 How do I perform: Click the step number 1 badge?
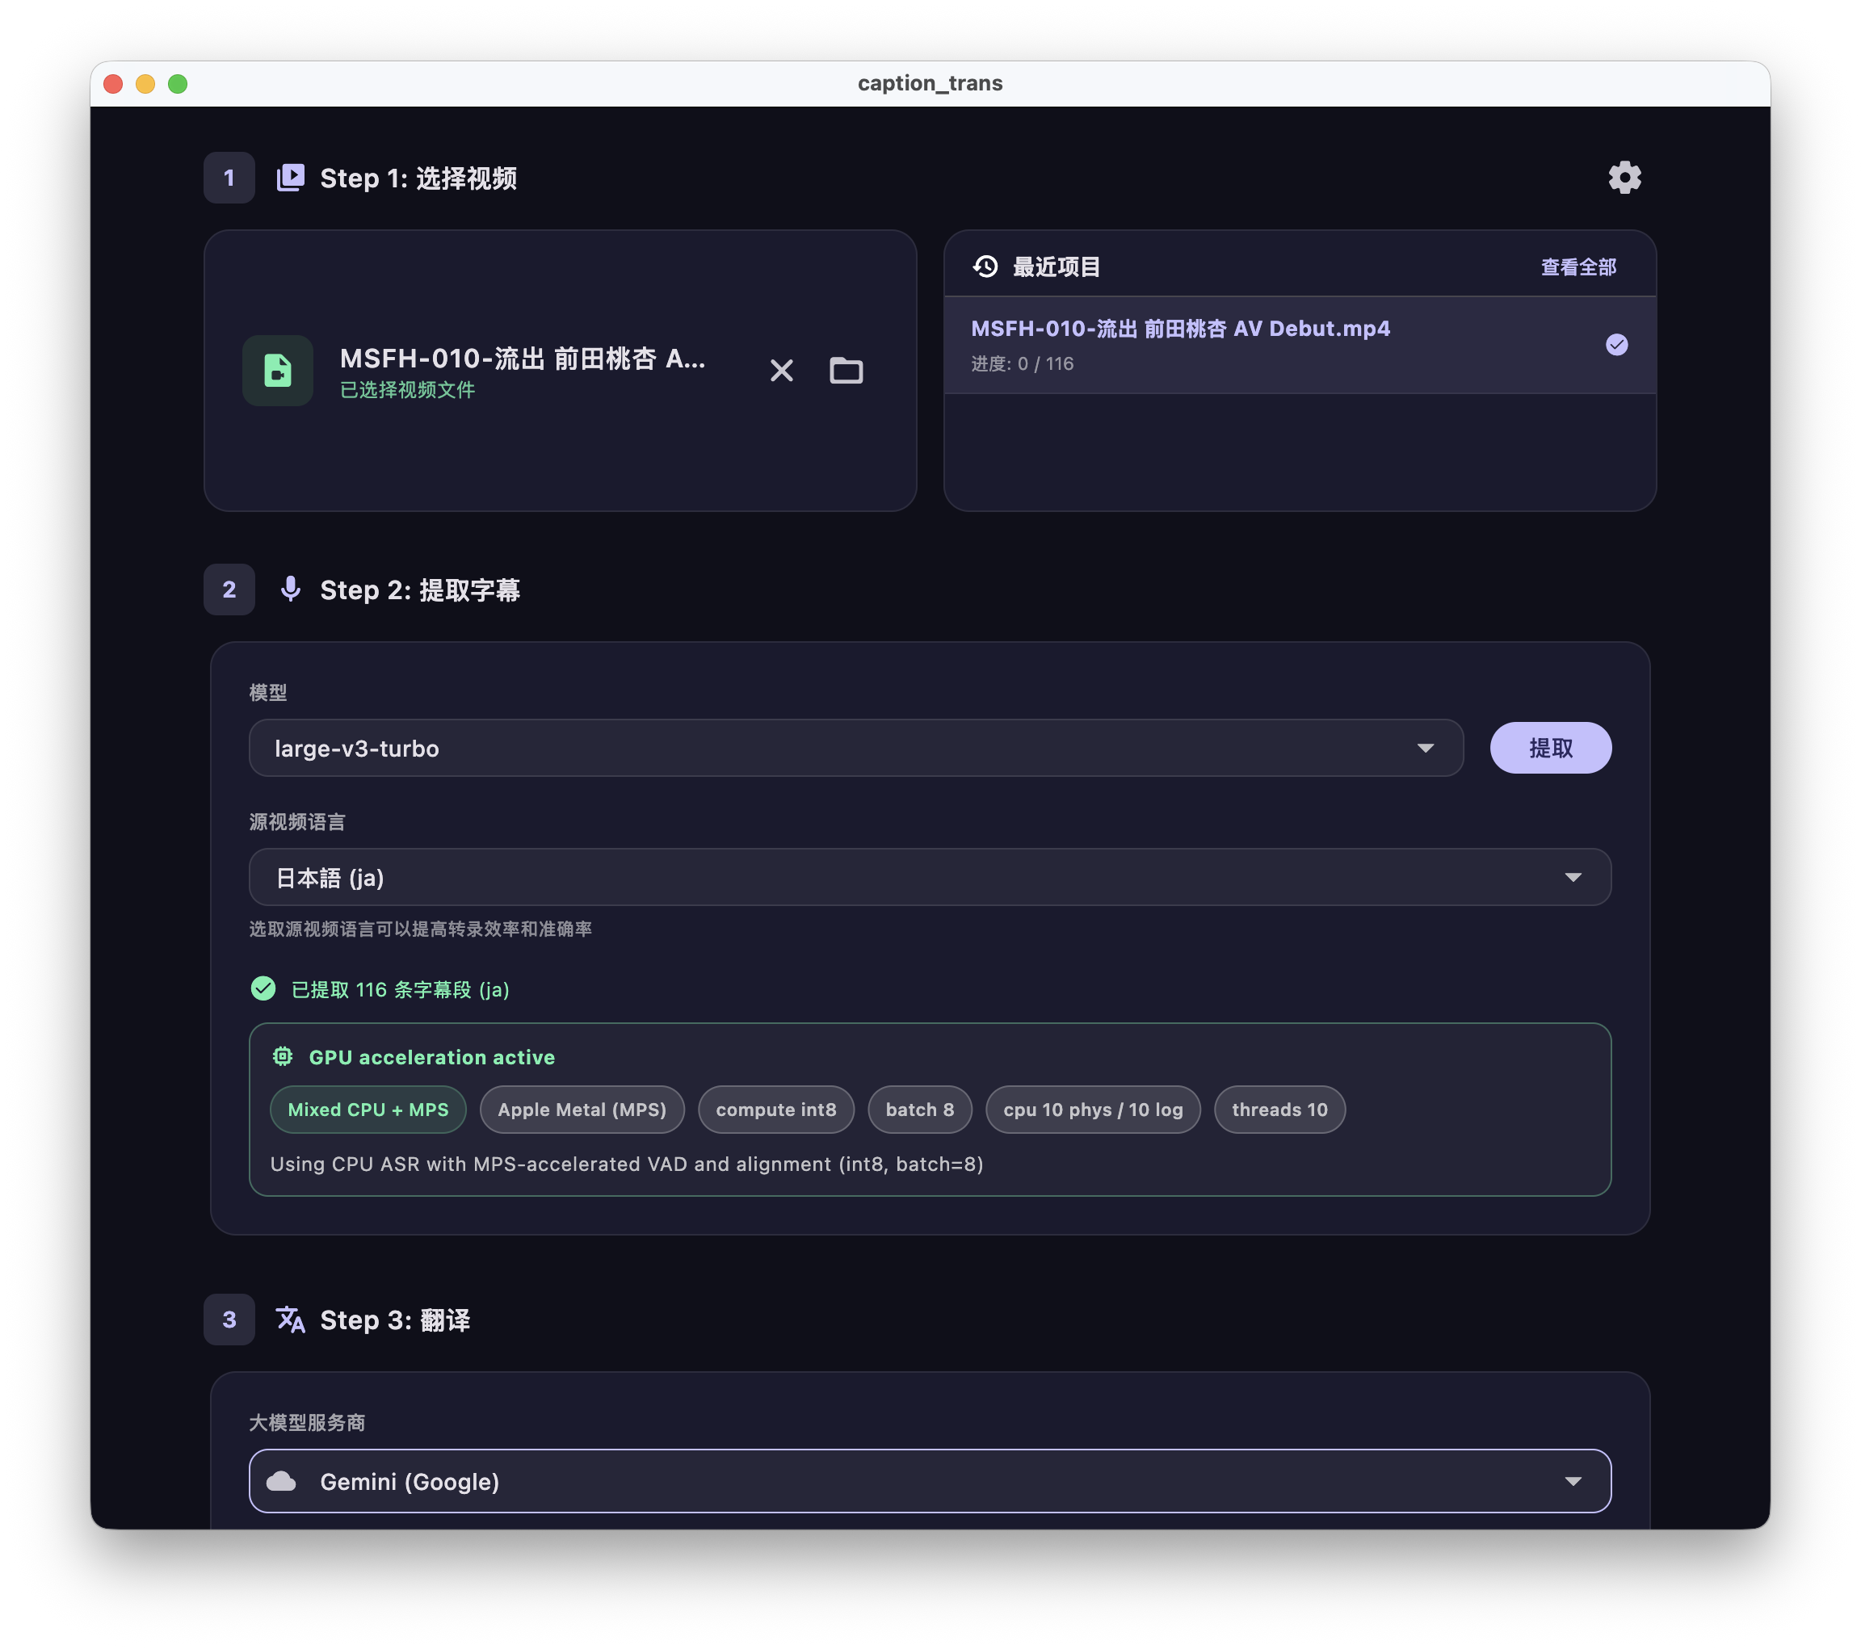(x=229, y=178)
